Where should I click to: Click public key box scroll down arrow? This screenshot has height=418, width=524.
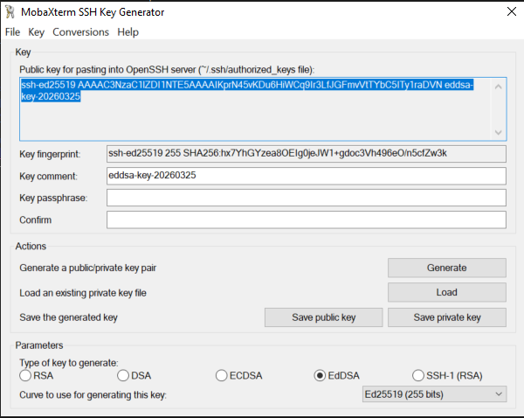point(499,132)
